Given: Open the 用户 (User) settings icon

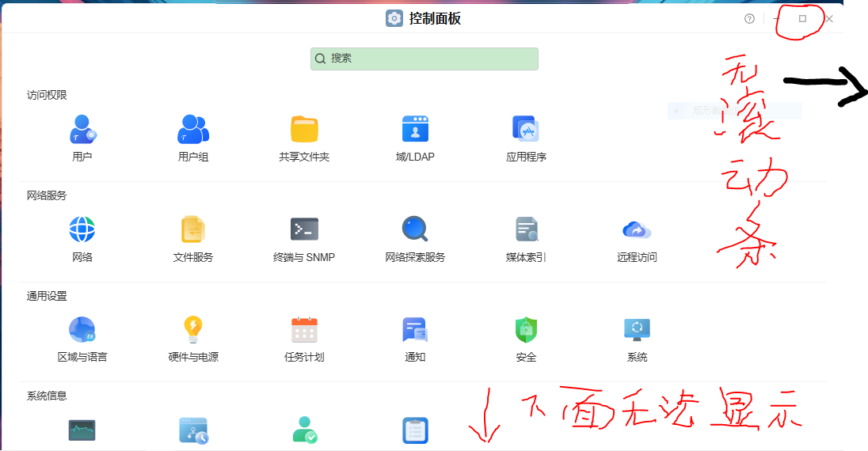Looking at the screenshot, I should [82, 130].
